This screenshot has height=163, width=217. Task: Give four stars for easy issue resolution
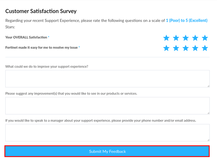(195, 48)
